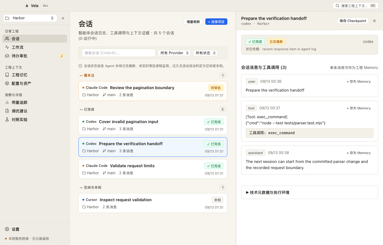Select Prepare the verification handoff session card
The image size is (383, 245).
(153, 147)
